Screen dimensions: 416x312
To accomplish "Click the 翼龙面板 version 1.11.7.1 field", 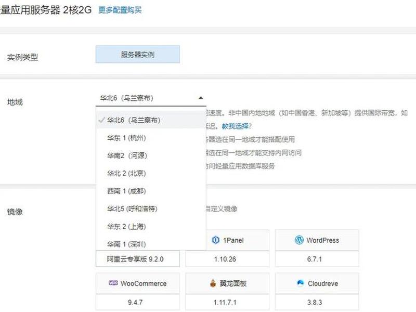I will pos(227,302).
